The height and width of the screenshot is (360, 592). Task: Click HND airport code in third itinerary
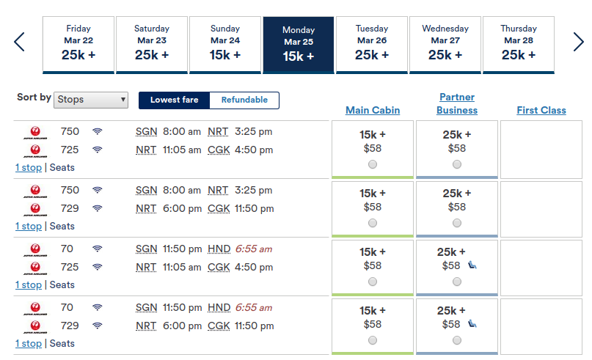point(219,249)
